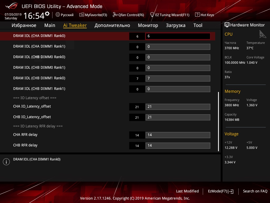
Task: Click the 1.360 V memory voltage value
Action: (252, 105)
